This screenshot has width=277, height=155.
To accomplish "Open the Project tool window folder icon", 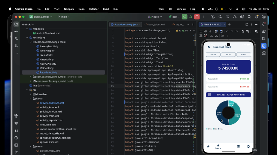I will tap(16, 24).
